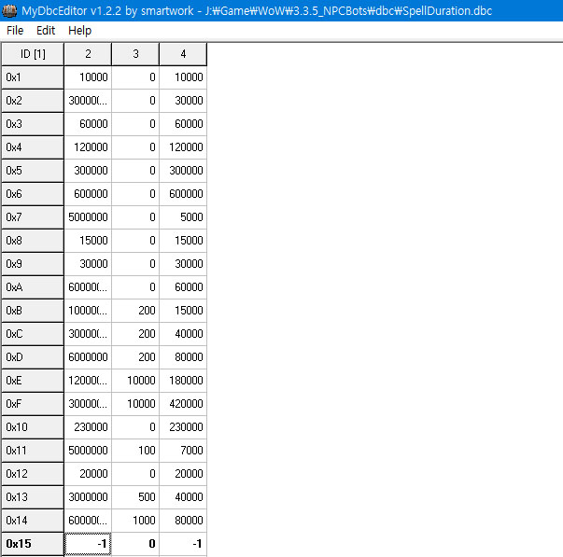Click column 2 cell 230000 in row 0x10
Screen dimensions: 563x557
pos(88,427)
